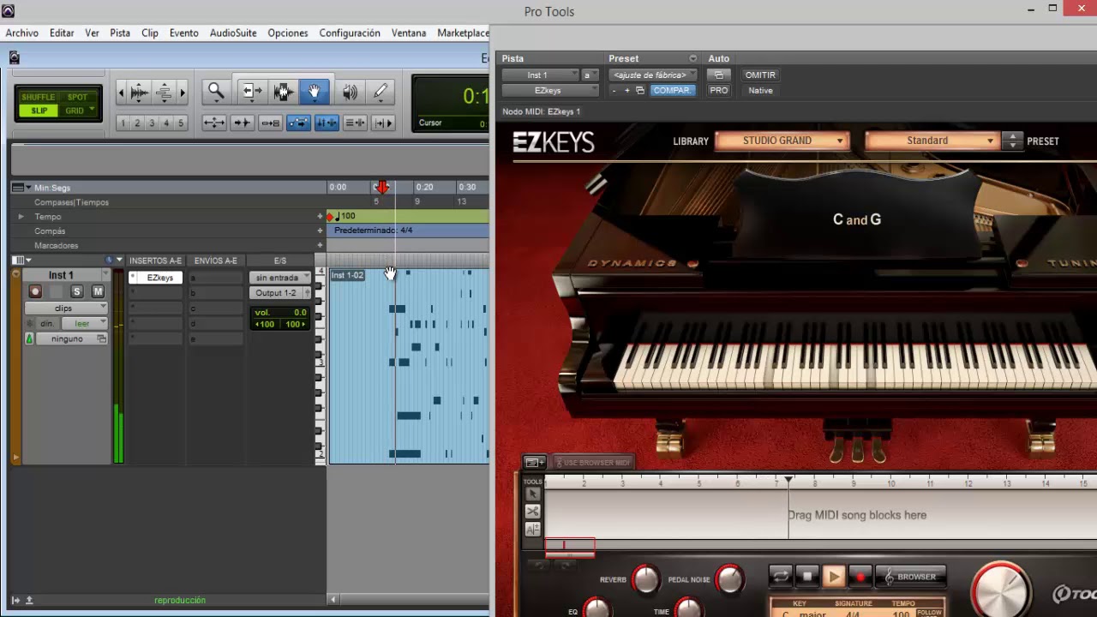Click zoom preset 3 button
Viewport: 1097px width, 617px height.
tap(152, 123)
